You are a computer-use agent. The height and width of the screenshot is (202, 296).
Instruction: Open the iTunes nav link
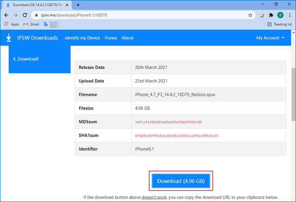coord(111,38)
